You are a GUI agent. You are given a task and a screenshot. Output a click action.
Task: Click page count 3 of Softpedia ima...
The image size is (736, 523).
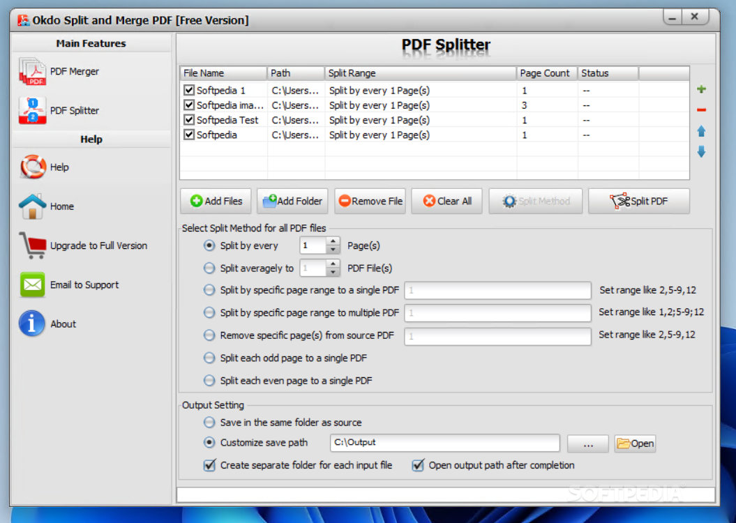tap(525, 105)
